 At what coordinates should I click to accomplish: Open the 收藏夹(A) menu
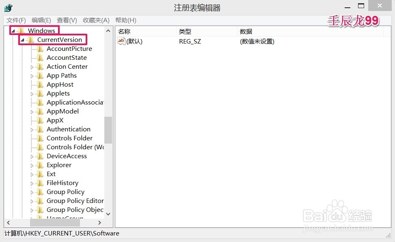click(96, 20)
